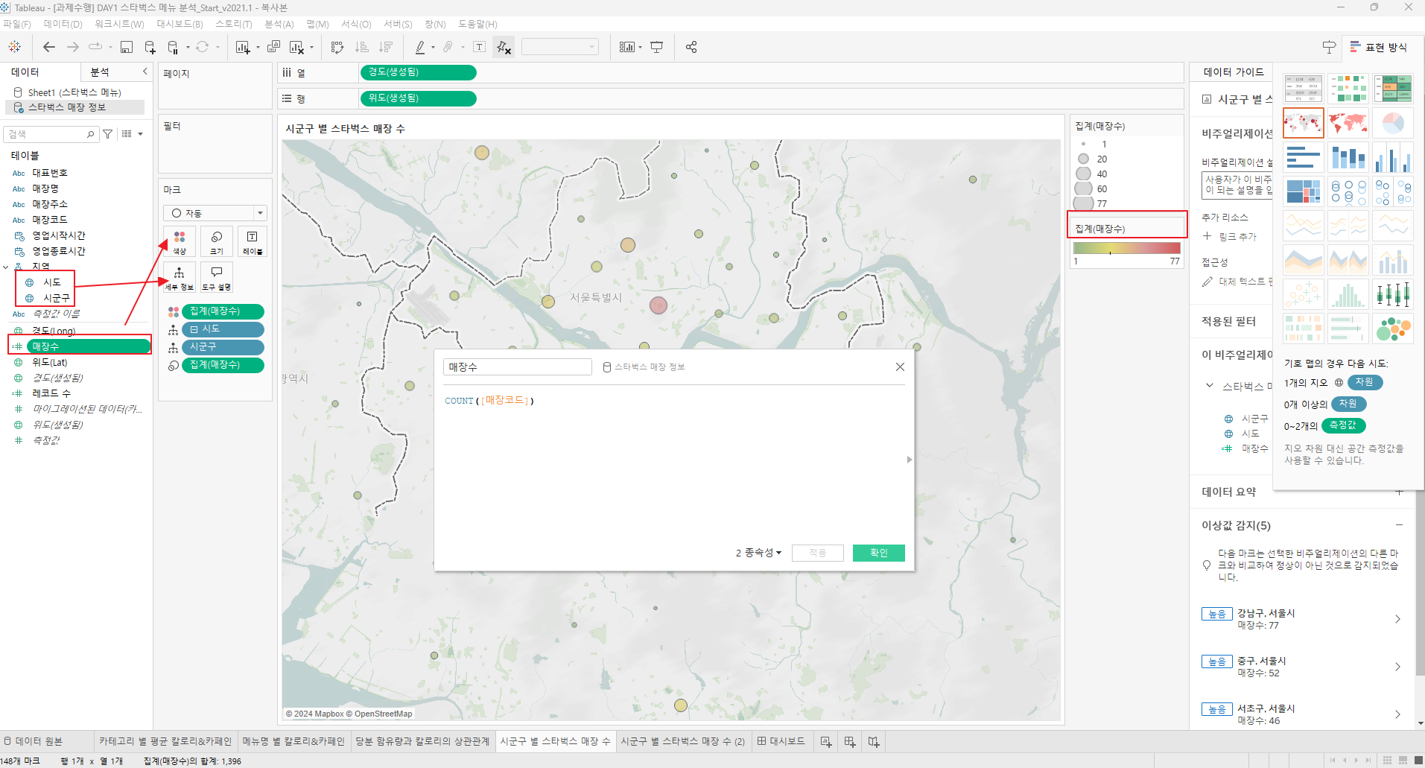This screenshot has height=768, width=1425.
Task: Click the new worksheet chart-plus icon
Action: click(x=243, y=47)
